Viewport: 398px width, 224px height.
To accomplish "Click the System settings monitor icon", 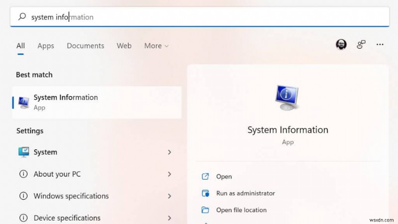I will point(23,152).
